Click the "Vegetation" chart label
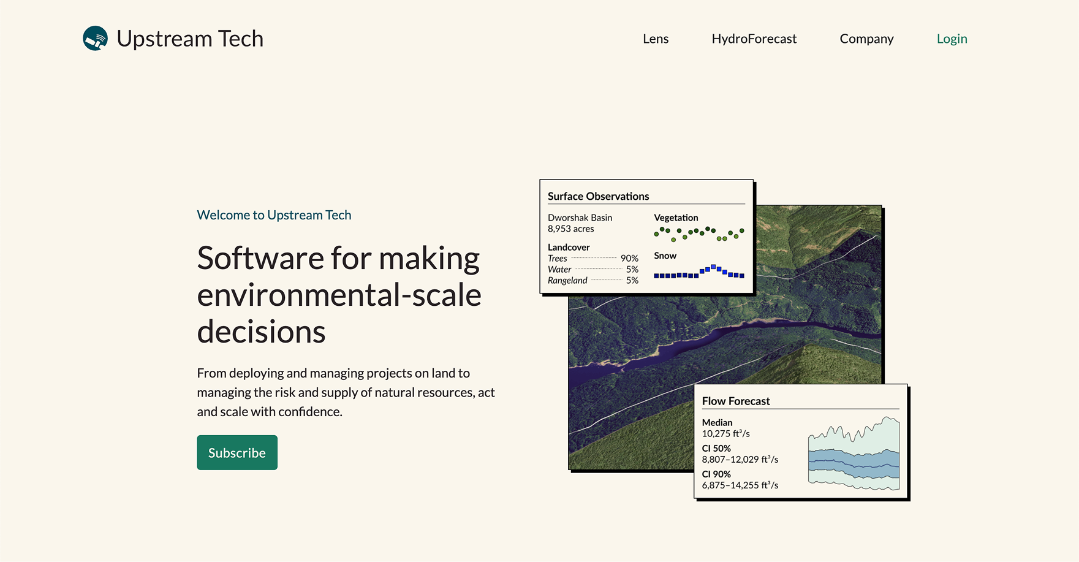This screenshot has width=1079, height=562. tap(676, 218)
